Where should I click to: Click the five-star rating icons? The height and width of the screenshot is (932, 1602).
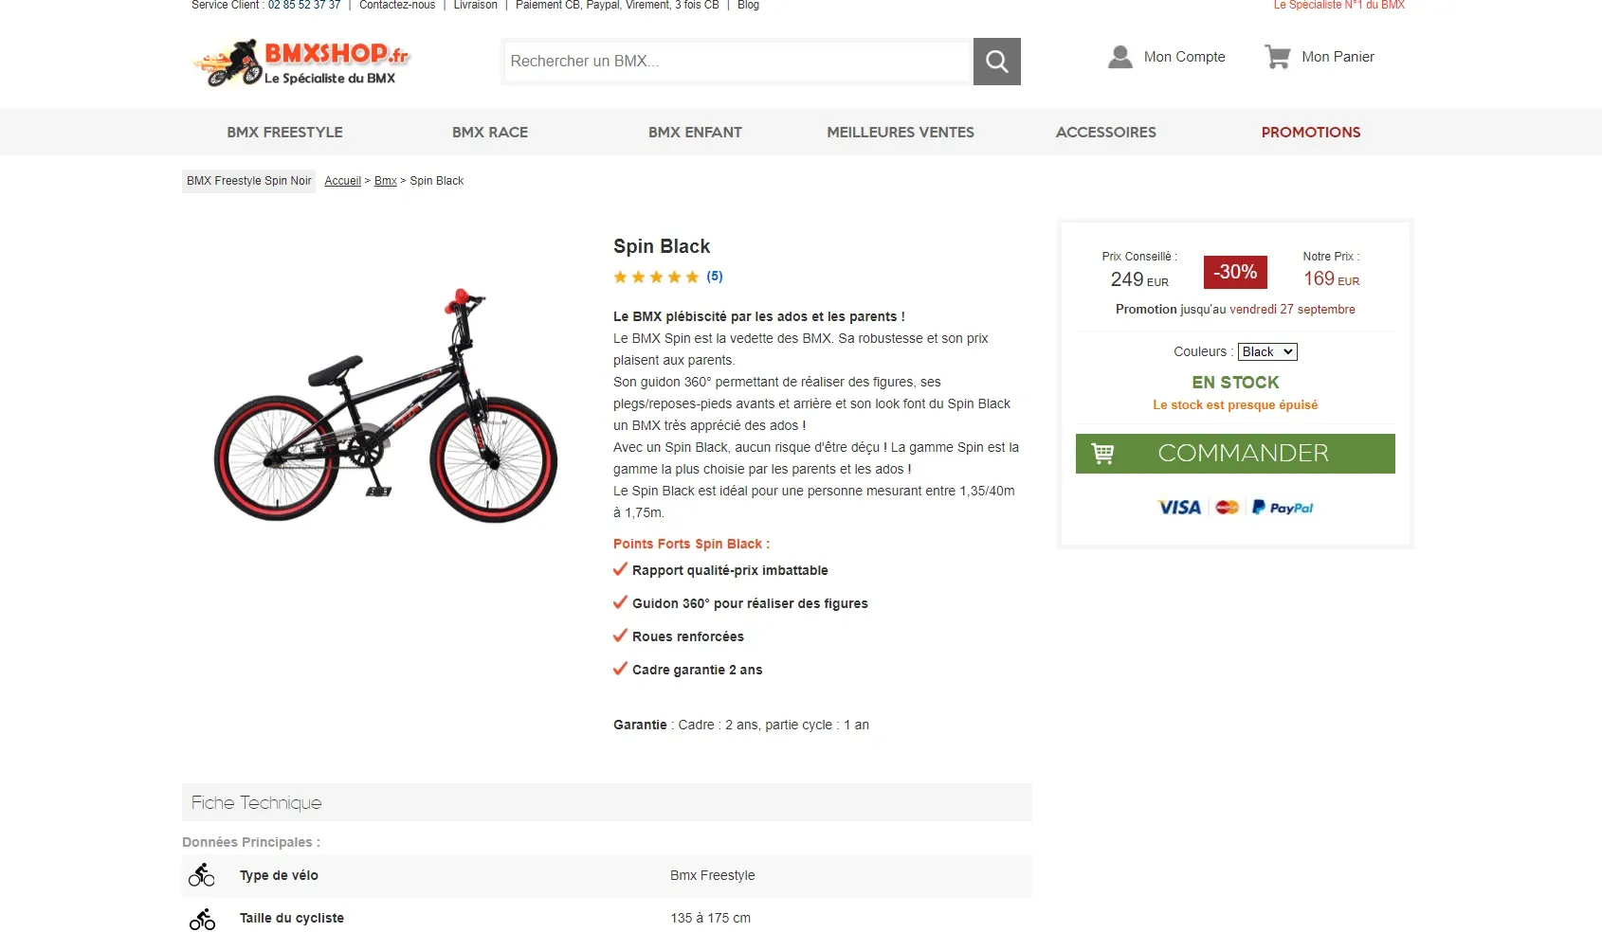(x=656, y=277)
